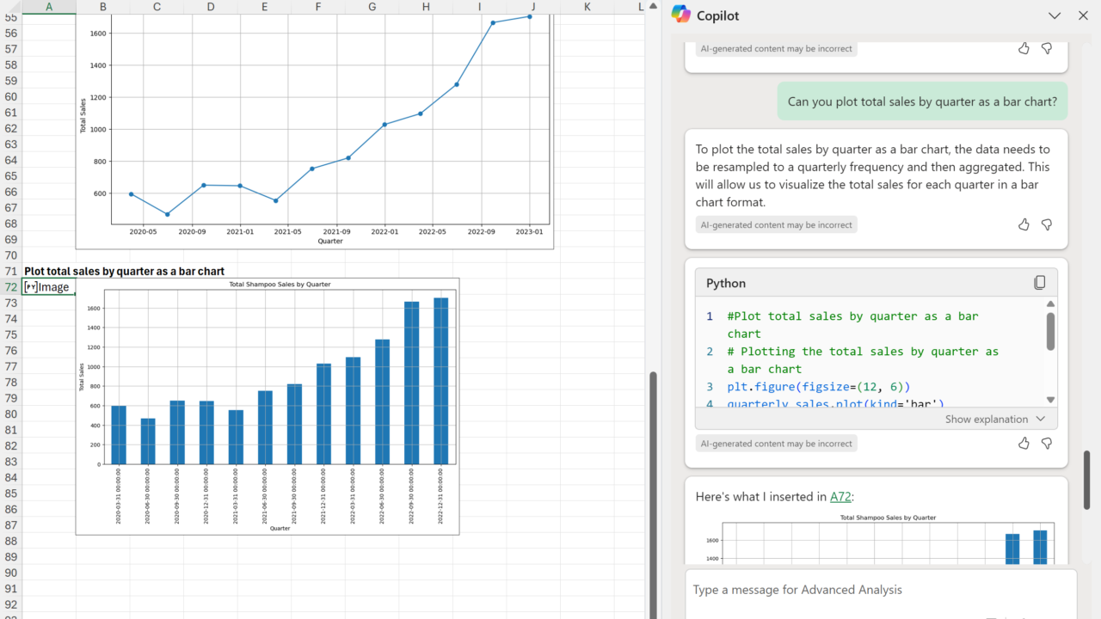Viewport: 1101px width, 619px height.
Task: Dislike the quarterly resampling explanation message
Action: (1047, 224)
